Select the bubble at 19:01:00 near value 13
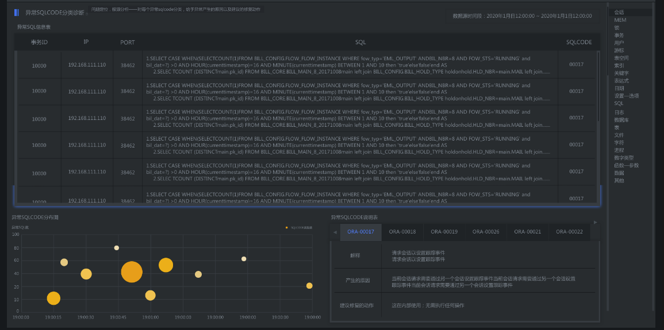 (x=150, y=296)
